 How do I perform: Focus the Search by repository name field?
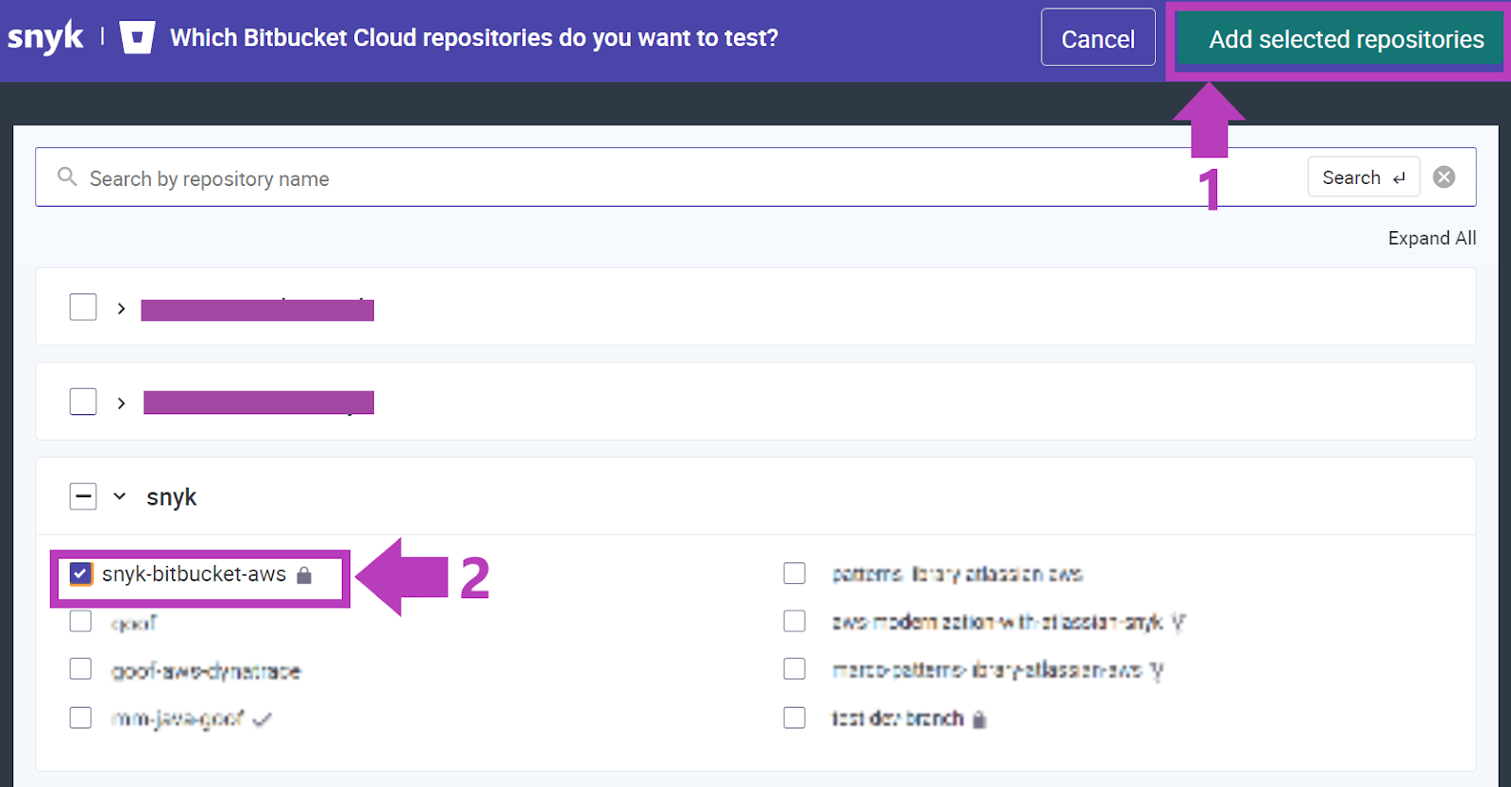(661, 178)
